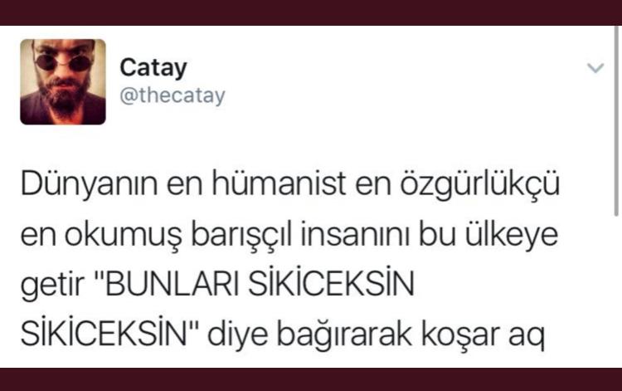Click the dark maroon bar at the bottom
622x391 pixels.
311,379
